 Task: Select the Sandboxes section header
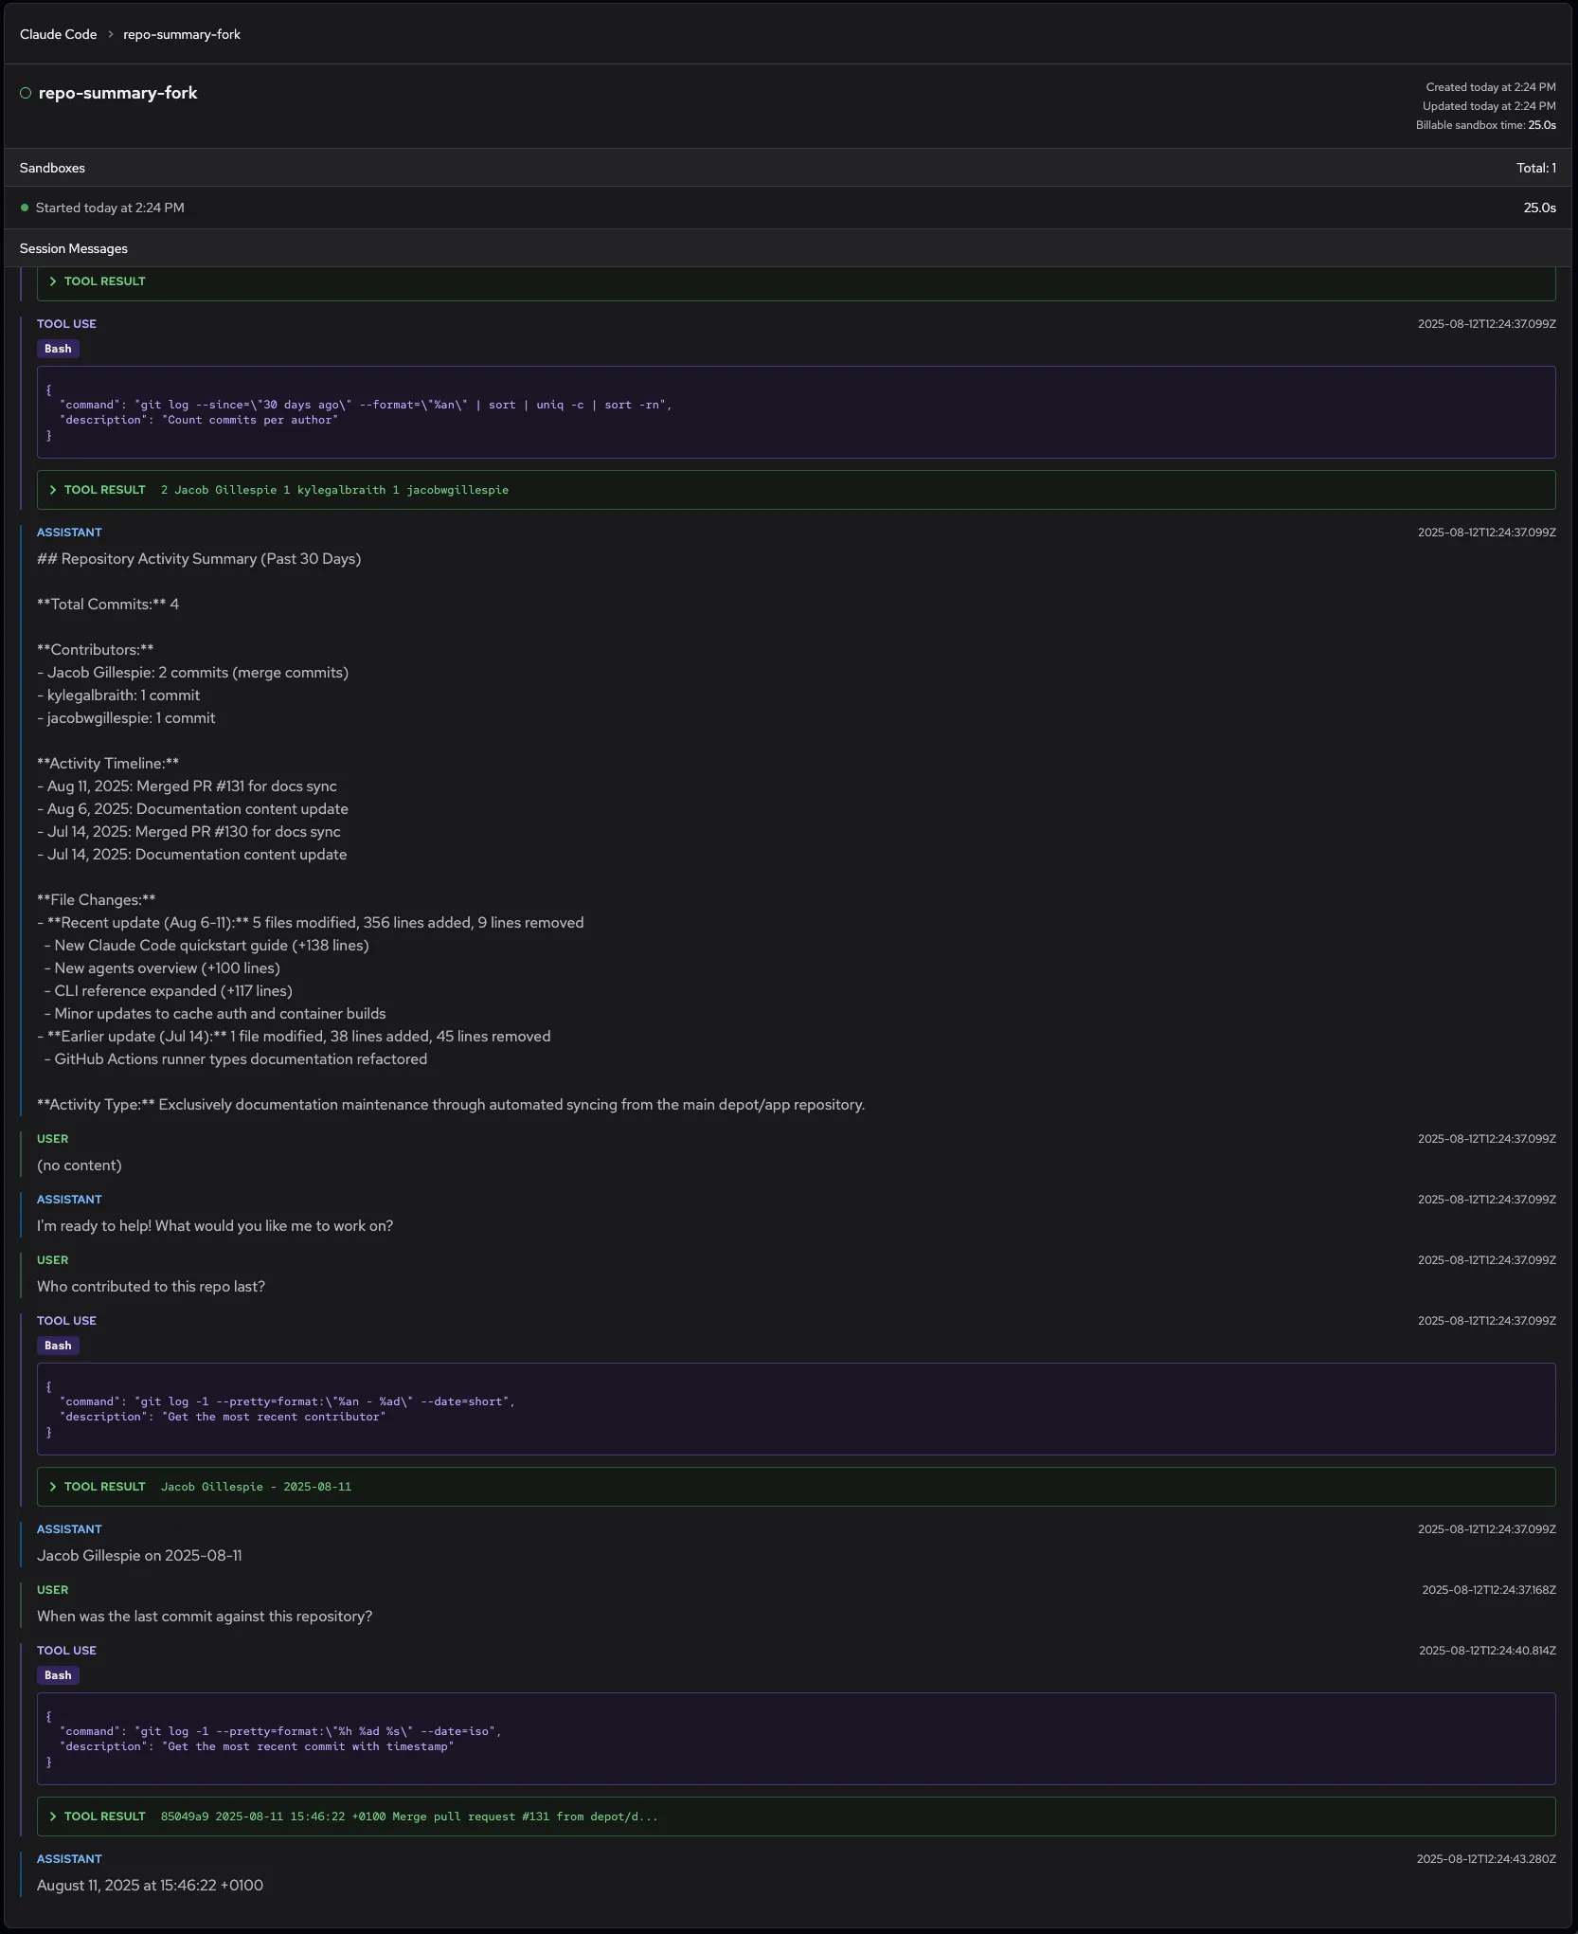click(x=52, y=168)
